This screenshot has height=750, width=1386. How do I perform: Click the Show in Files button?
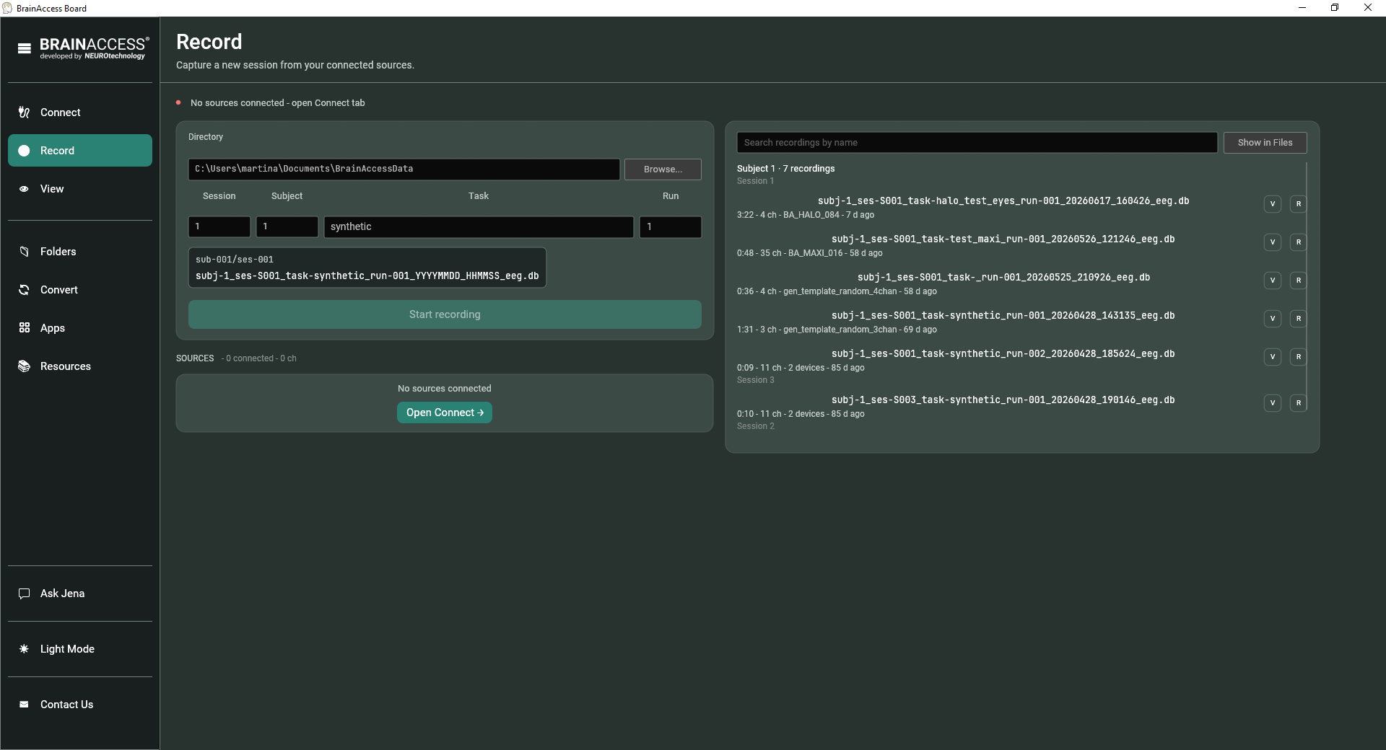(1265, 143)
